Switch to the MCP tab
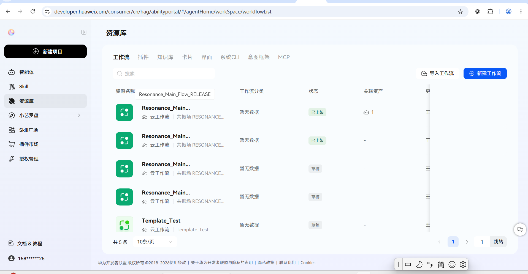Image resolution: width=528 pixels, height=274 pixels. coord(284,57)
